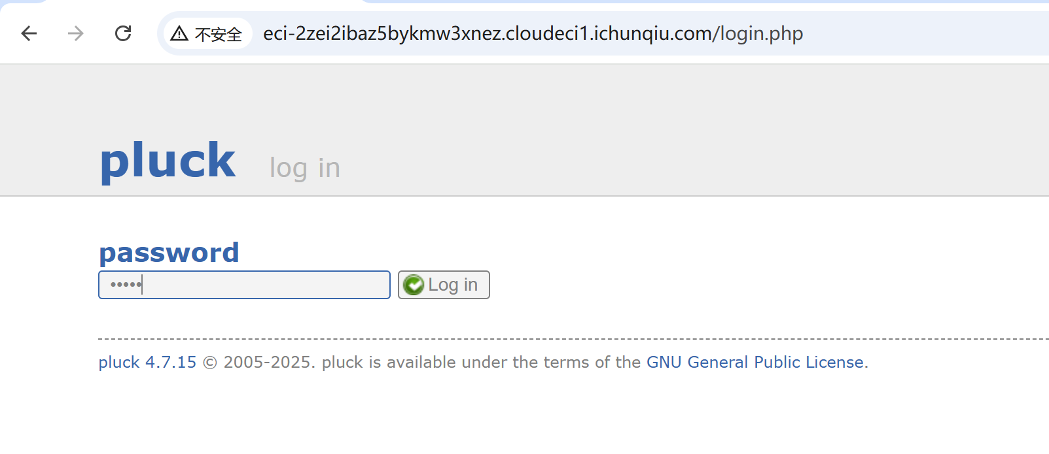Open the not-secure warning triangle icon
The height and width of the screenshot is (454, 1049).
179,34
